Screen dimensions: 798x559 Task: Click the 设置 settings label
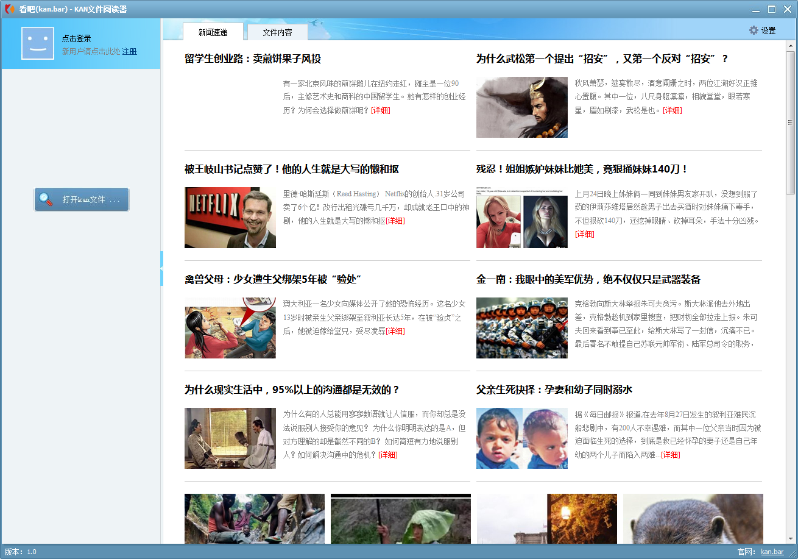[768, 30]
